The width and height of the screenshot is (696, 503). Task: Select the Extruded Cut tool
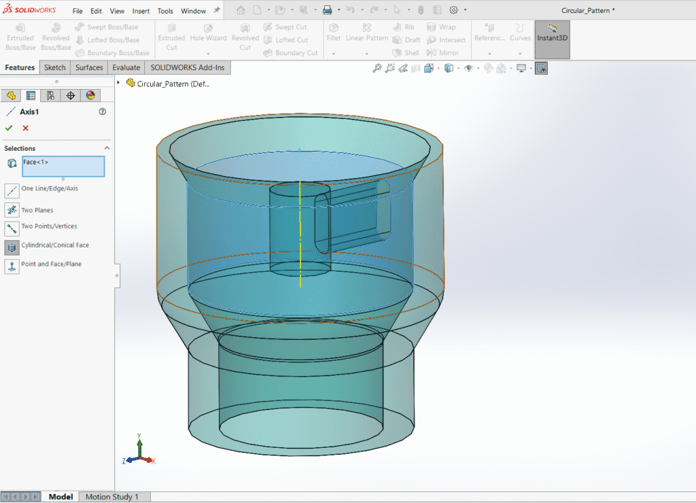click(171, 37)
